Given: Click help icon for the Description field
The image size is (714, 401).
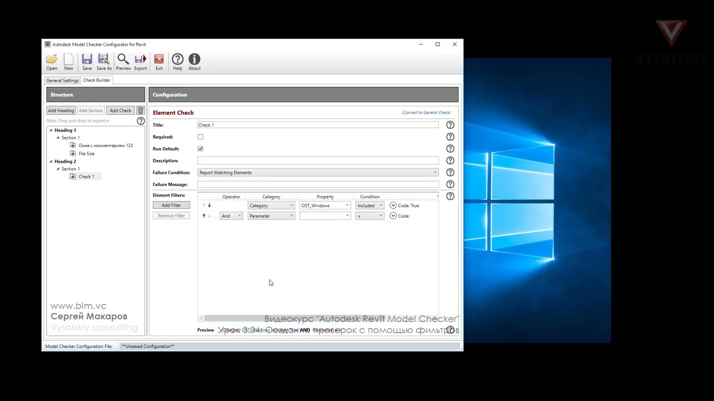Looking at the screenshot, I should pyautogui.click(x=450, y=160).
